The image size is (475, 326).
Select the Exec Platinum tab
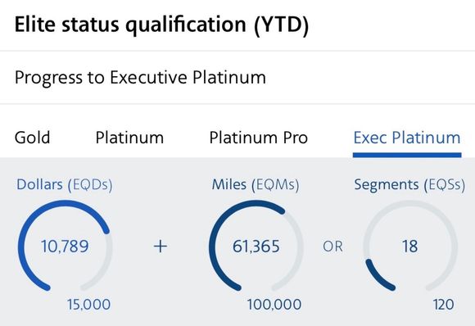(407, 138)
